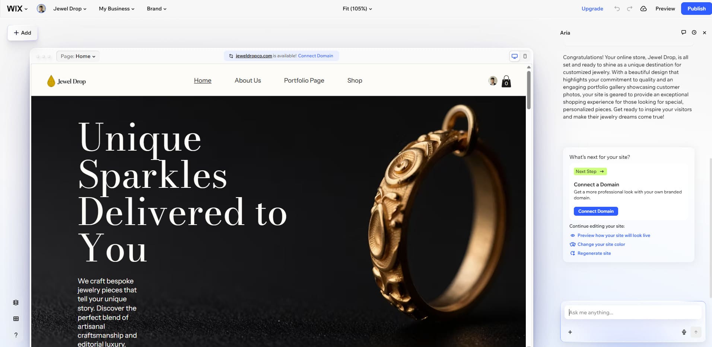
Task: Click the + Add button
Action: [22, 33]
